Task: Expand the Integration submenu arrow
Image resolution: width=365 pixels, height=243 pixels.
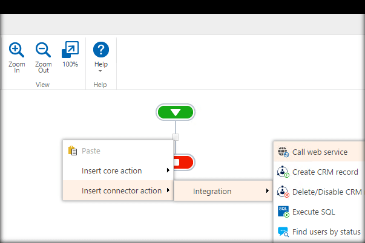Action: pos(267,192)
